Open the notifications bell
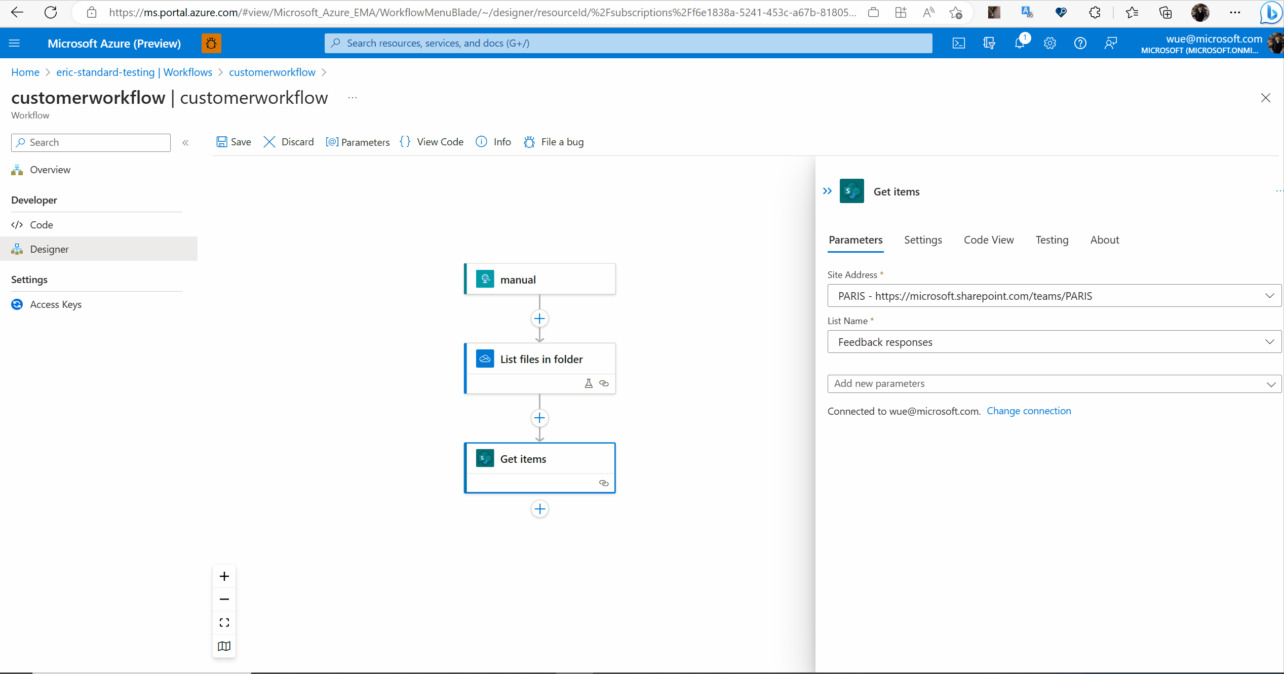This screenshot has width=1284, height=674. tap(1019, 43)
